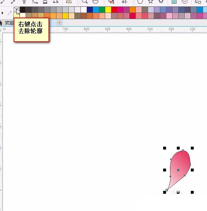This screenshot has height=211, width=207.
Task: Pick the black color swatch
Action: pyautogui.click(x=23, y=10)
